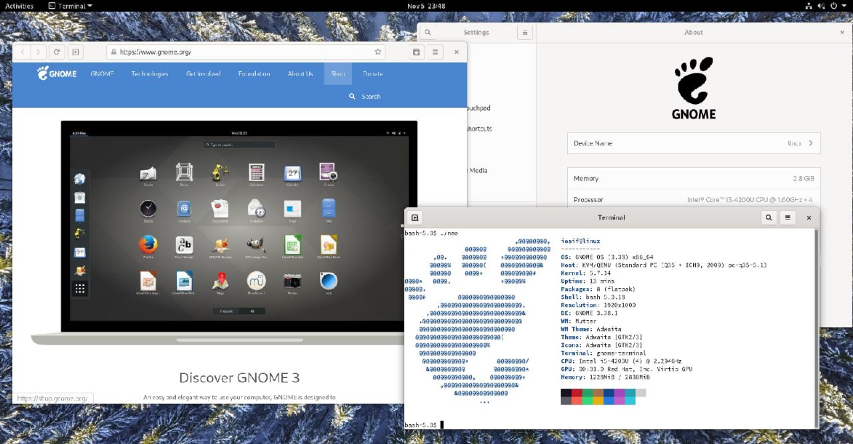
Task: Click the 'Discover GNOME 3' heading
Action: point(239,378)
